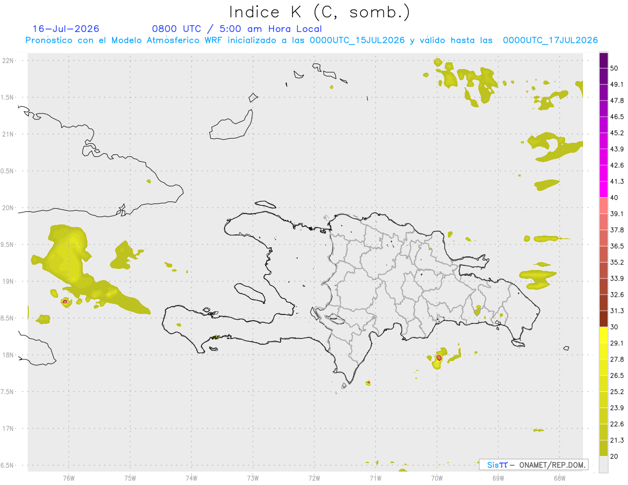Click the '23.9' color scale value
The width and height of the screenshot is (628, 485).
[617, 408]
